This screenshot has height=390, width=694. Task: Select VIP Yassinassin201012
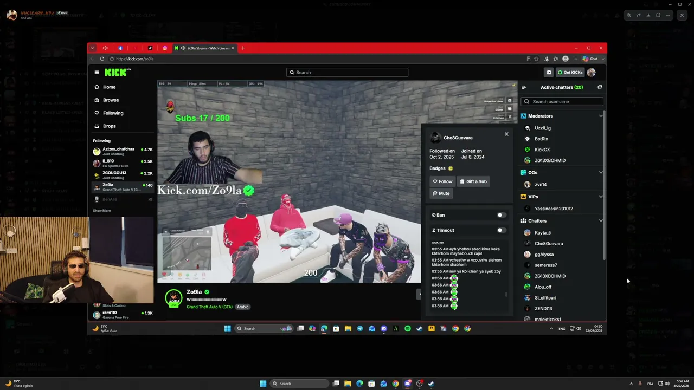tap(553, 209)
